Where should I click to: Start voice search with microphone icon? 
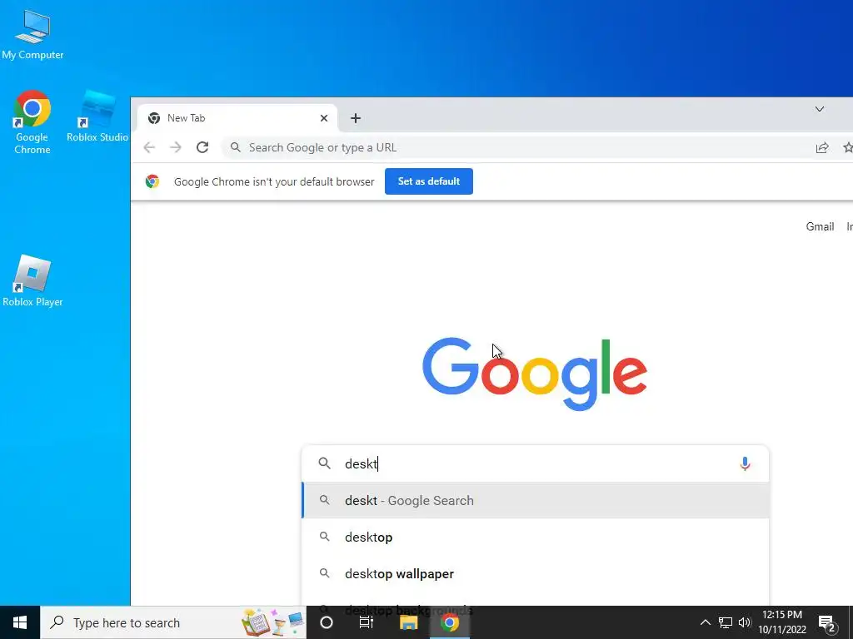point(745,463)
